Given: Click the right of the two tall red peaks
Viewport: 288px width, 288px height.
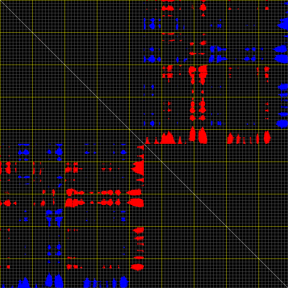Looking at the screenshot, I should (203, 136).
